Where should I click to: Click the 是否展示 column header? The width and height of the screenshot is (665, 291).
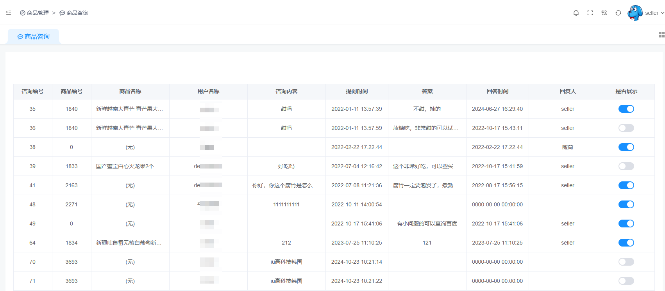pos(626,91)
